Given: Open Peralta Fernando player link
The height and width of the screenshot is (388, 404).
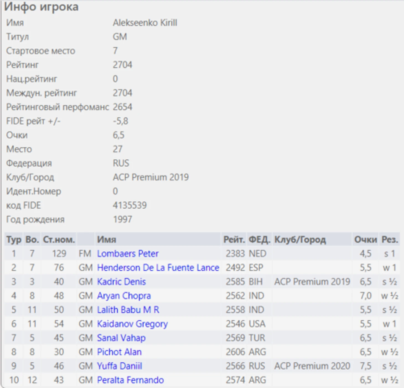Looking at the screenshot, I should (130, 380).
